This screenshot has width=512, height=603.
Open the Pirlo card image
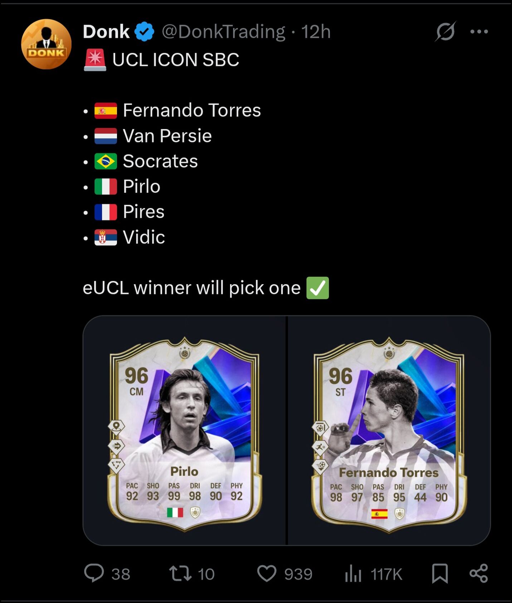point(185,430)
